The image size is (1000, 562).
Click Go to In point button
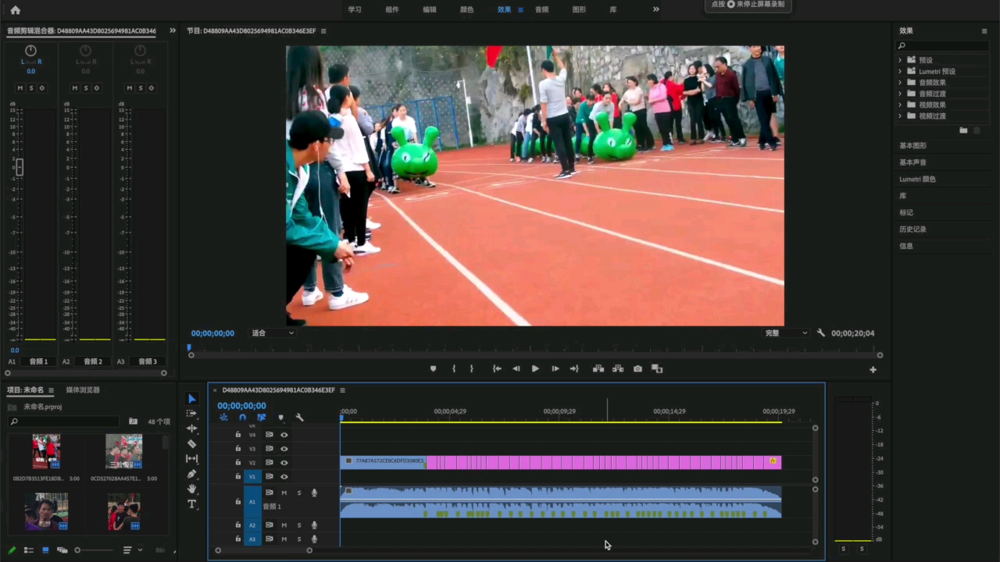tap(497, 368)
